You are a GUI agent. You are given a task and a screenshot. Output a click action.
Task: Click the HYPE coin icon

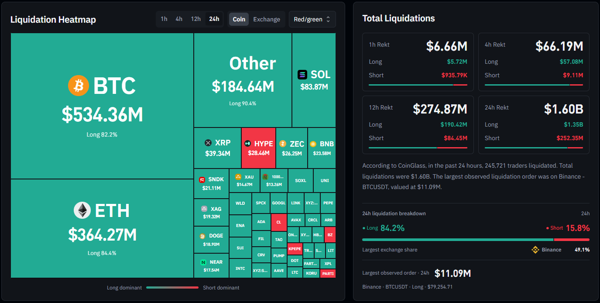(248, 143)
